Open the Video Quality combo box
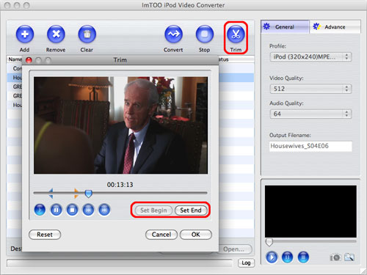The height and width of the screenshot is (275, 367). click(310, 89)
